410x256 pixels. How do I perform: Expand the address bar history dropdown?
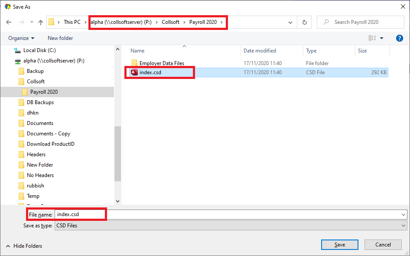(x=290, y=22)
